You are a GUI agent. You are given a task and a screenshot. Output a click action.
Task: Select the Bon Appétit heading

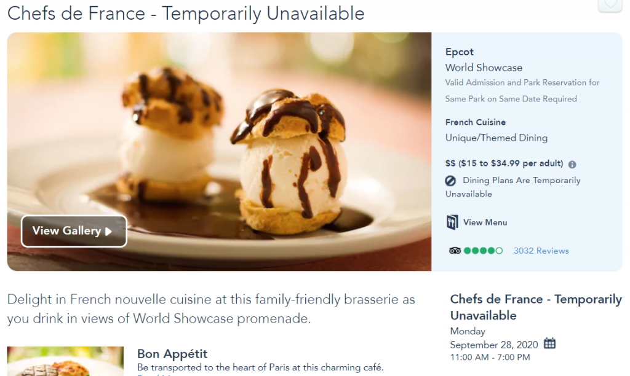pyautogui.click(x=172, y=354)
